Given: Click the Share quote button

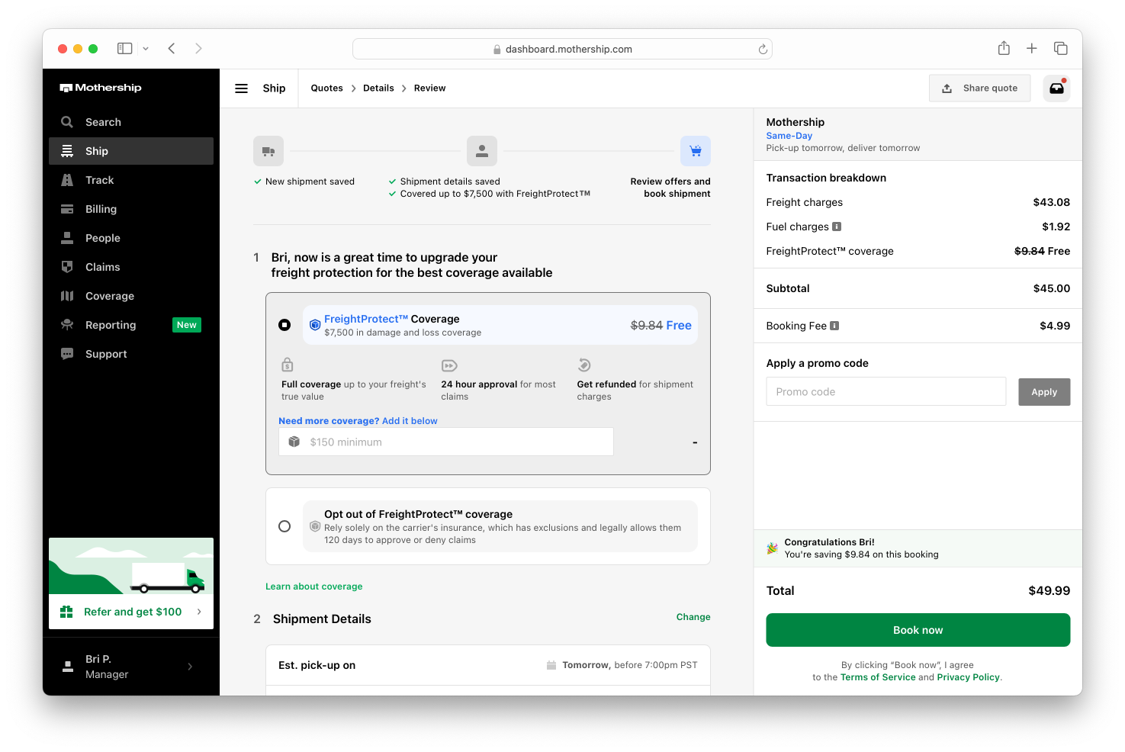Looking at the screenshot, I should pos(979,88).
